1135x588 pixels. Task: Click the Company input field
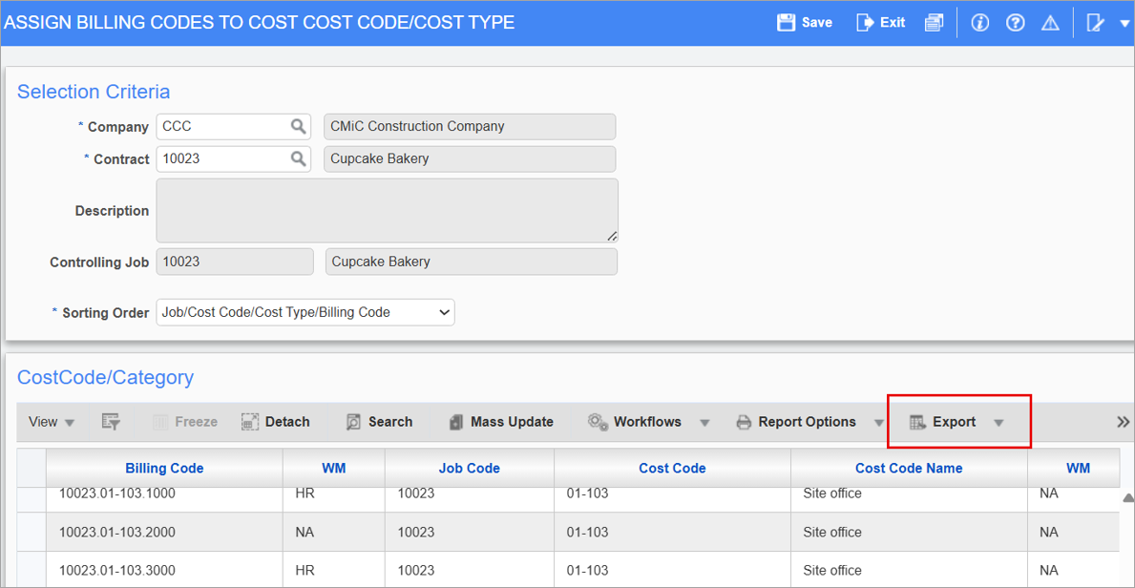pos(222,126)
